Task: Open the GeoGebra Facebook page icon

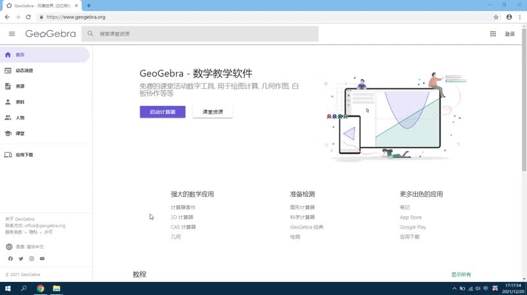Action: click(11, 259)
